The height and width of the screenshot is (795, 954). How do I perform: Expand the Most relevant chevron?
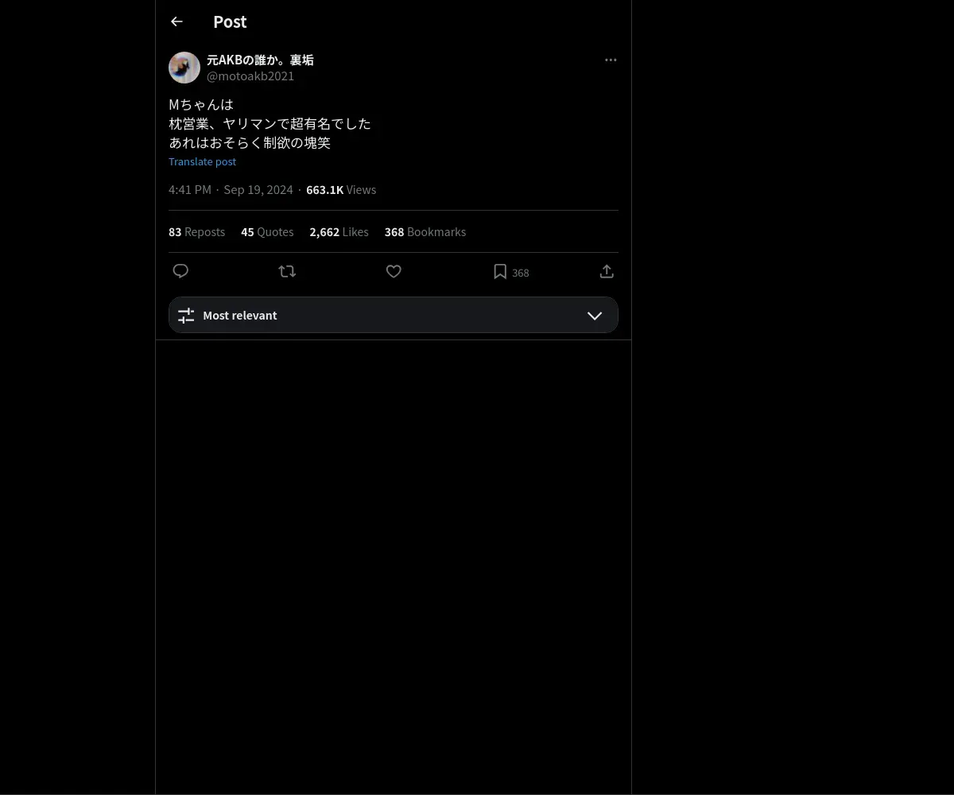(595, 316)
